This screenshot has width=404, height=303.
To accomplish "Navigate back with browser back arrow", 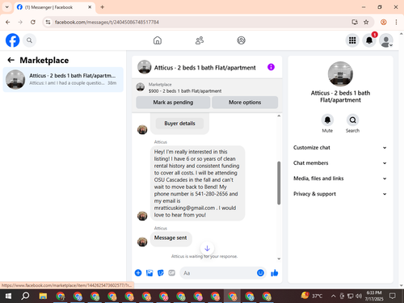I will coord(7,22).
